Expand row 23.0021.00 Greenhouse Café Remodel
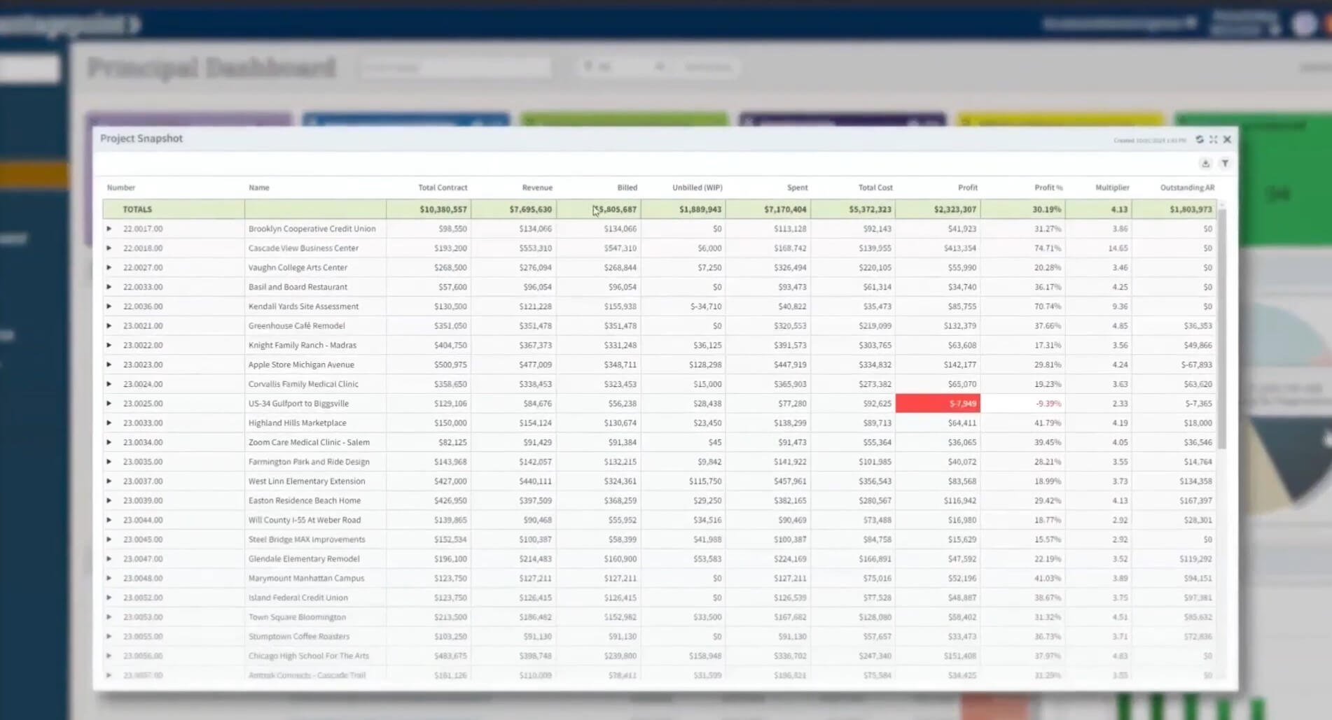Screen dimensions: 1332x720 109,325
